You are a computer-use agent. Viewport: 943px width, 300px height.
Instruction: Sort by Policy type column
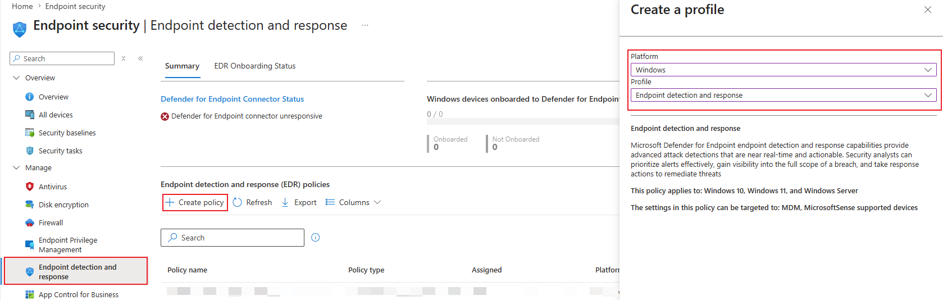pos(366,270)
